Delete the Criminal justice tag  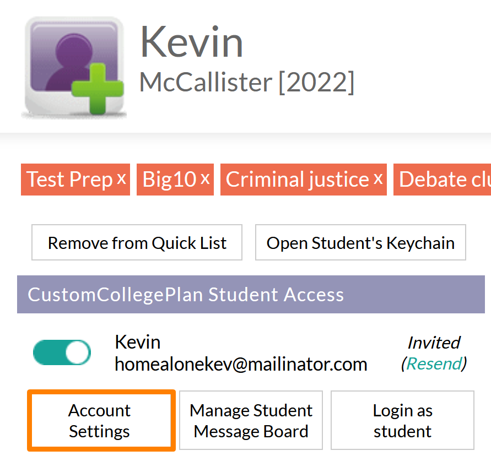click(378, 179)
